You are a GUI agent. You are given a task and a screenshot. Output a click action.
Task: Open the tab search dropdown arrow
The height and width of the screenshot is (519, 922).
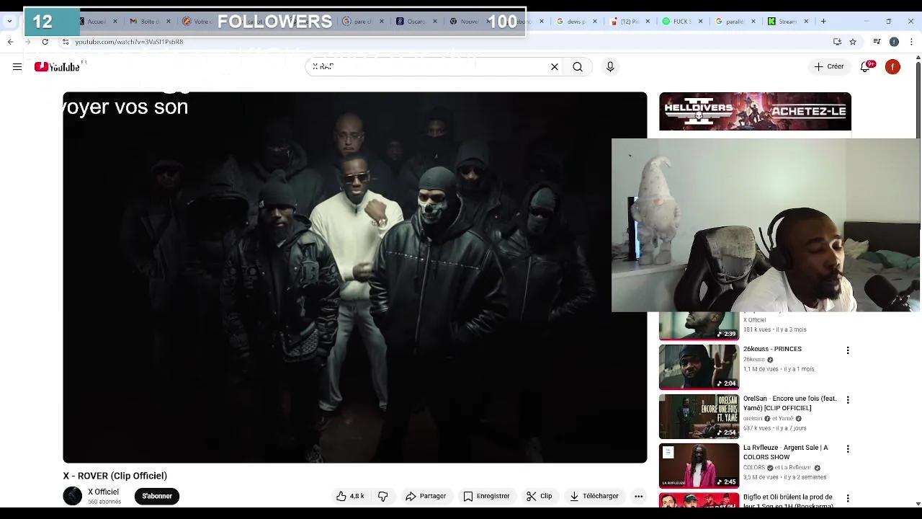click(10, 22)
